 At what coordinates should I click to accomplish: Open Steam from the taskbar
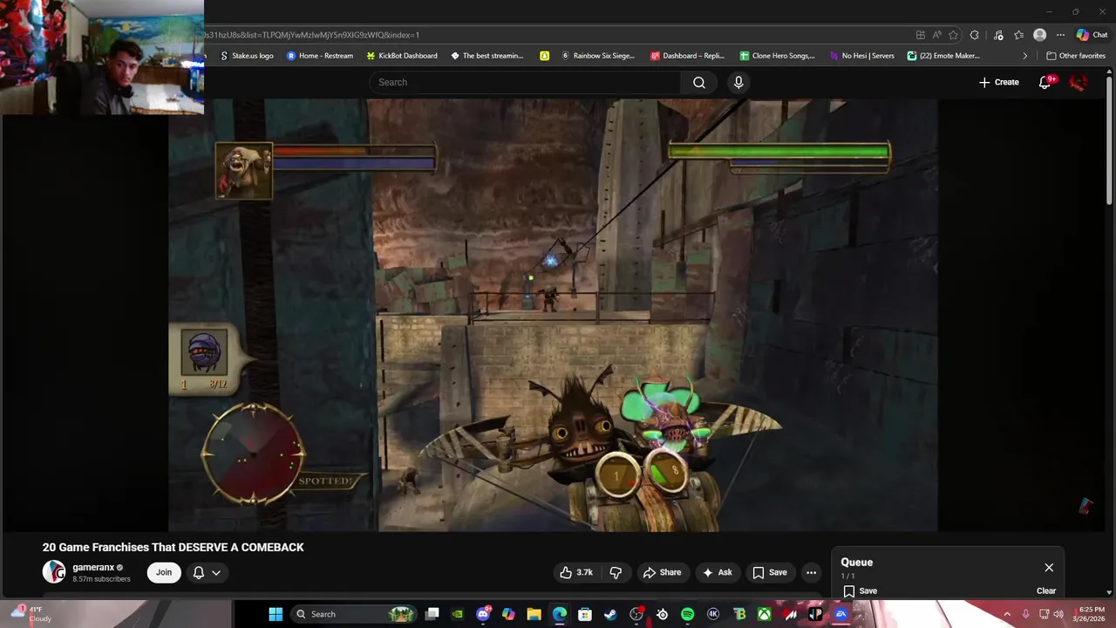coord(610,614)
